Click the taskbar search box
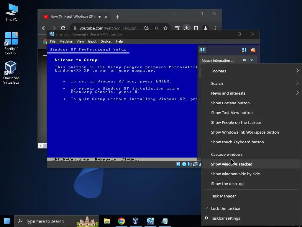Screen dimensions: 302x227 57,221
